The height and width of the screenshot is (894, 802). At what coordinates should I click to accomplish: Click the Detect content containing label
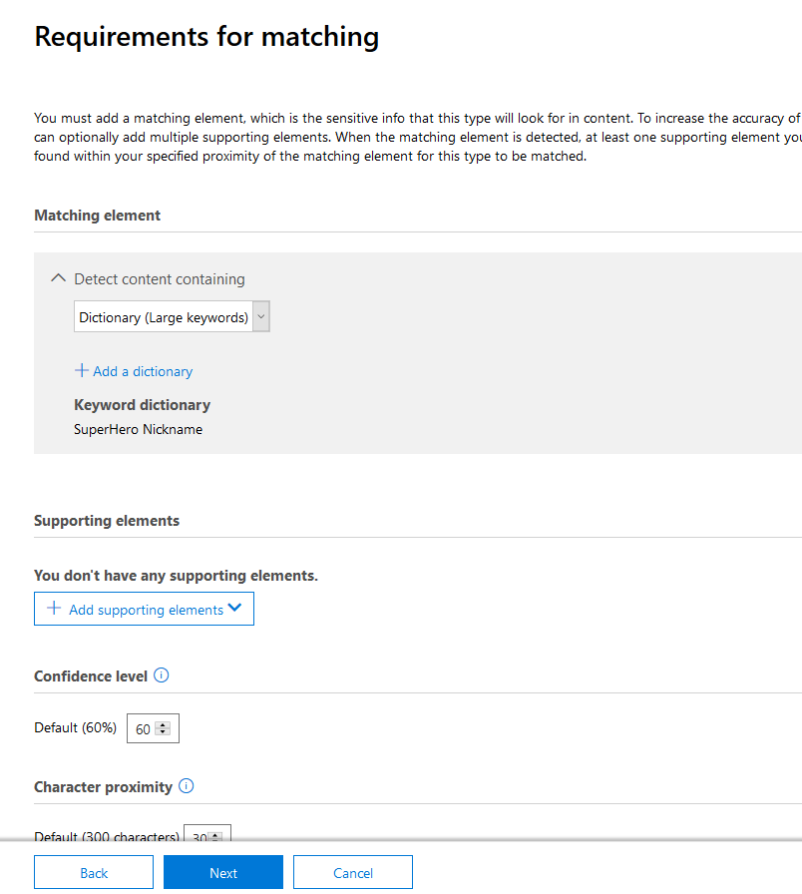(x=160, y=279)
